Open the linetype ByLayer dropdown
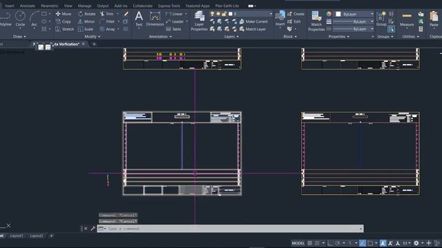The height and width of the screenshot is (248, 442). coord(354,29)
